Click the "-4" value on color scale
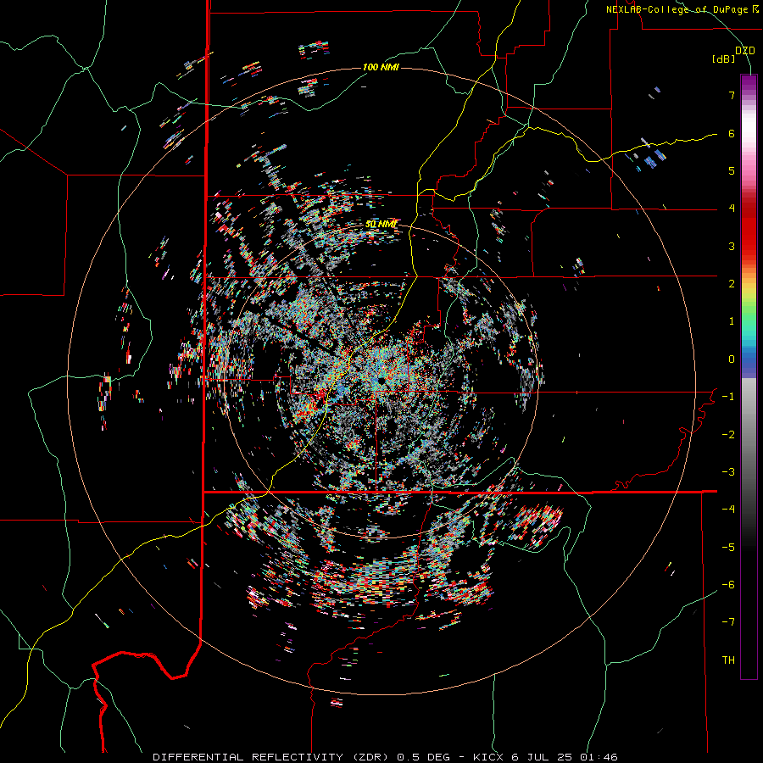Image resolution: width=763 pixels, height=763 pixels. click(x=728, y=509)
